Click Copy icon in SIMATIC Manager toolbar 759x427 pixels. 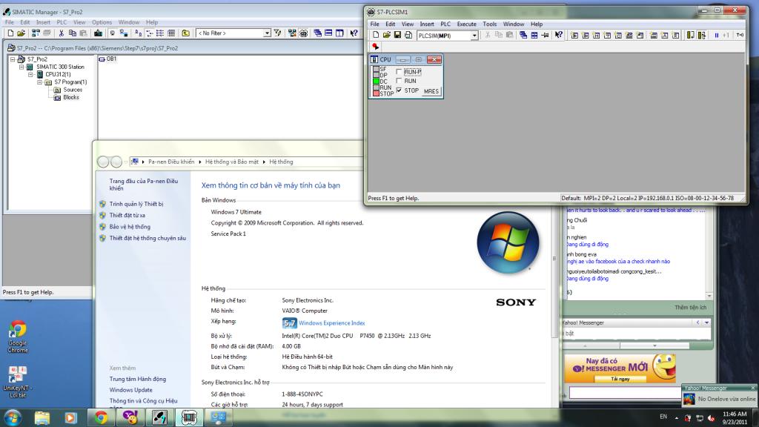click(73, 33)
